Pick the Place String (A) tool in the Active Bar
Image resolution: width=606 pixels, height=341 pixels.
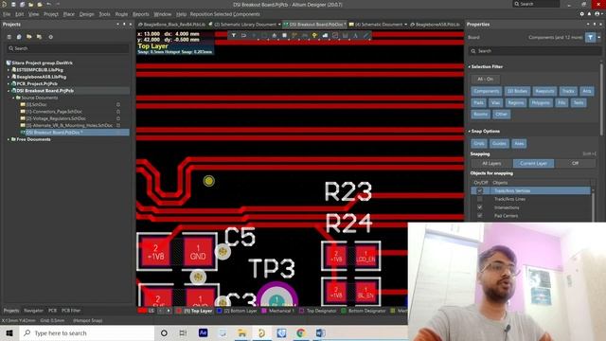pos(356,36)
